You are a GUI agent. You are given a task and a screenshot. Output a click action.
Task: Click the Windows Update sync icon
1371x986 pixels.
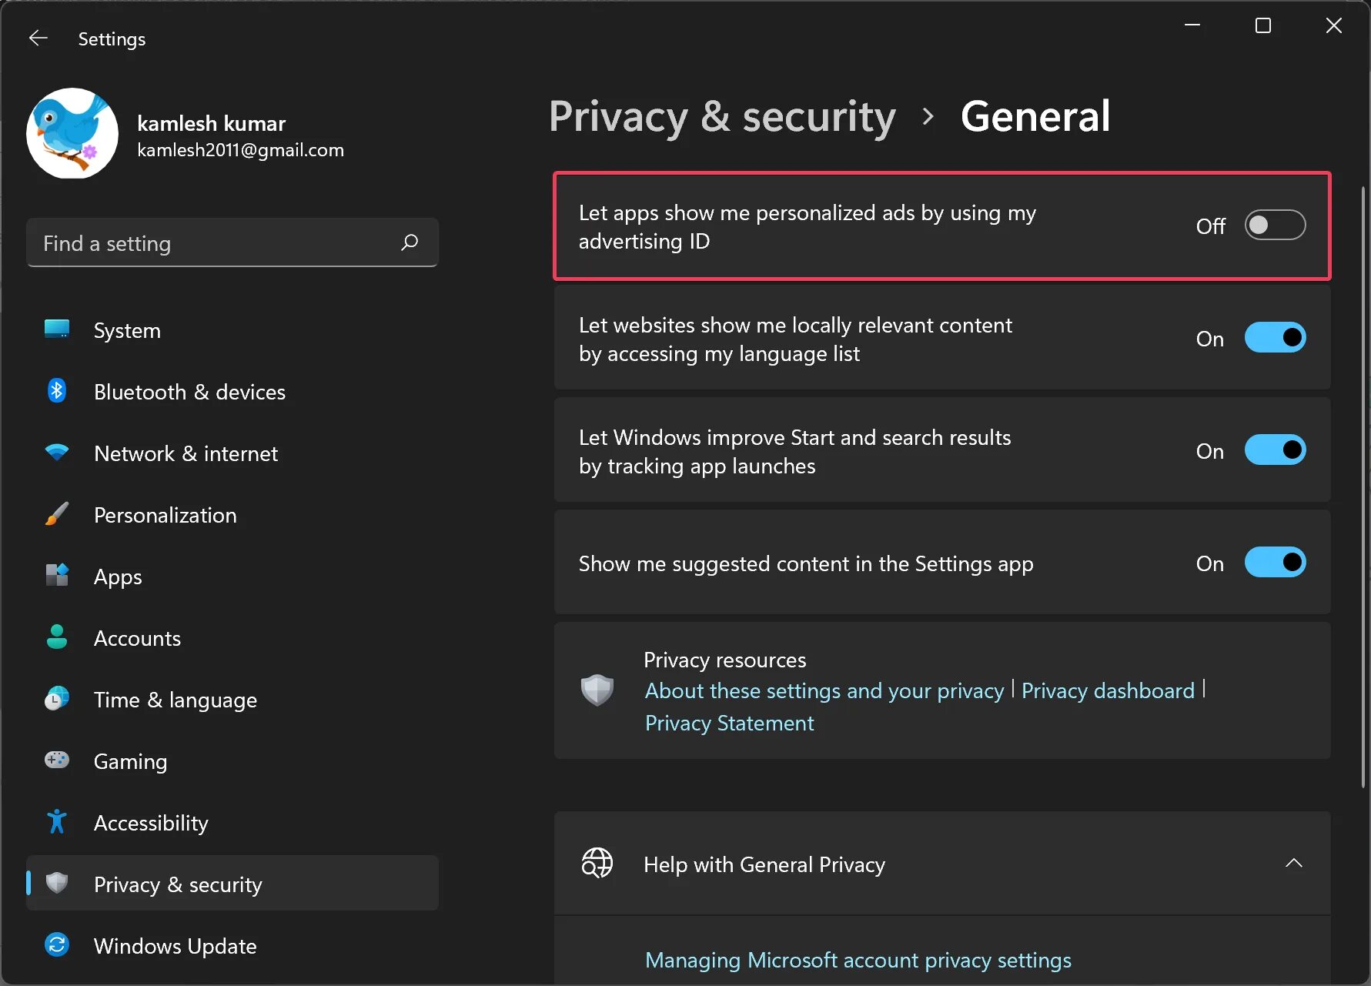click(57, 944)
